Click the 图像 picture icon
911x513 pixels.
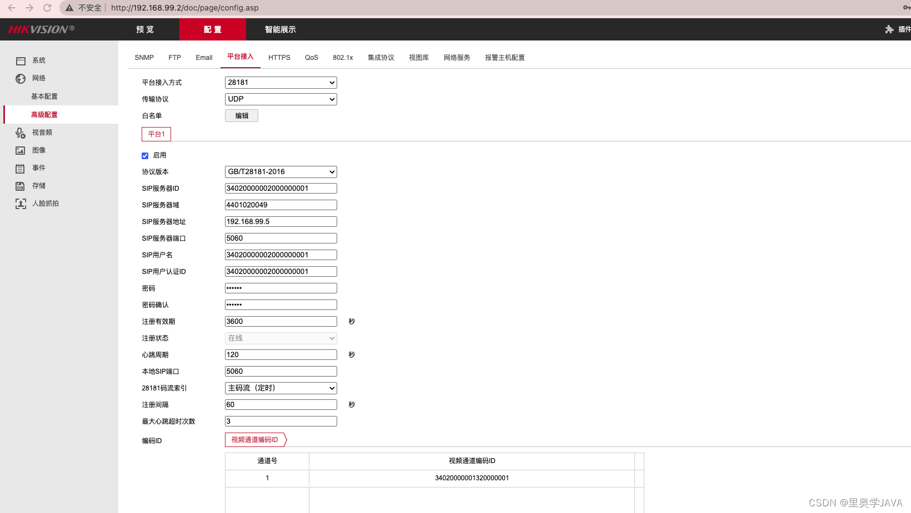(21, 151)
